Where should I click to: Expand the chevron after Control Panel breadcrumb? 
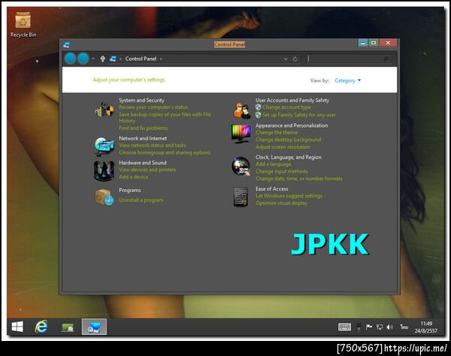161,59
